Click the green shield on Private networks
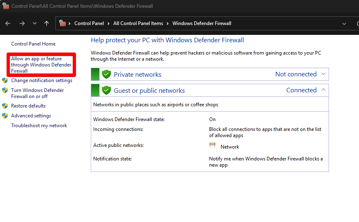Image resolution: width=359 pixels, height=222 pixels. click(x=106, y=74)
